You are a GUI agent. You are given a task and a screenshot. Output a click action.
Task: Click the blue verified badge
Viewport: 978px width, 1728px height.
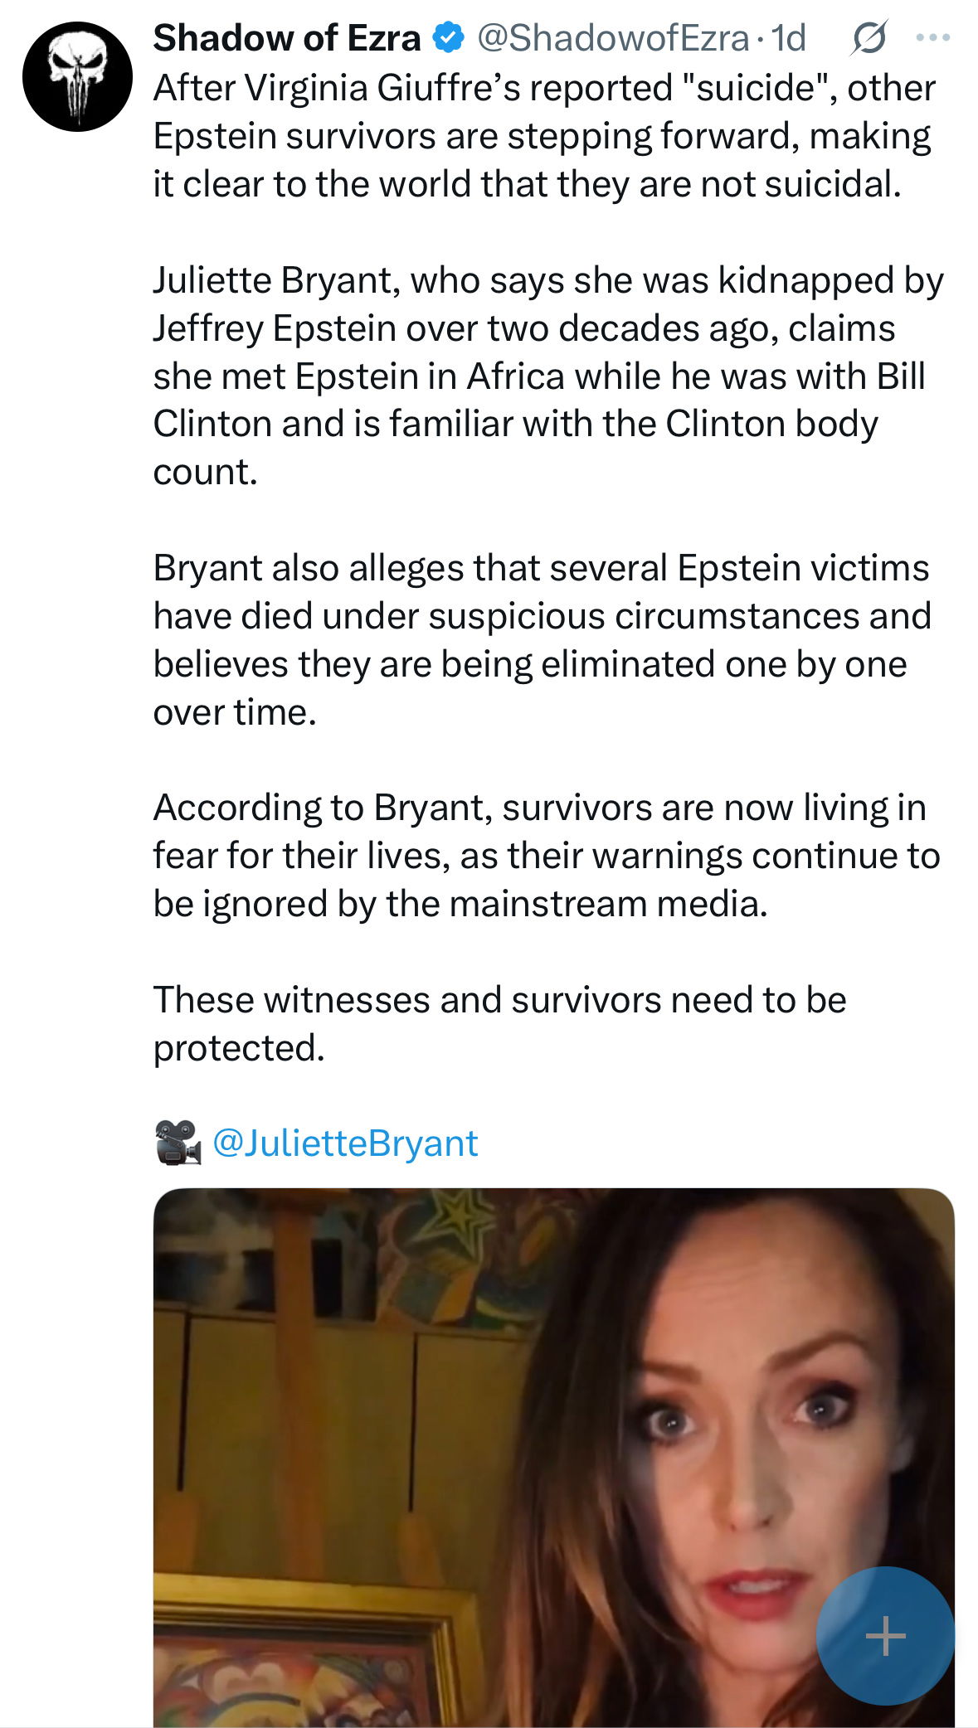pyautogui.click(x=449, y=38)
